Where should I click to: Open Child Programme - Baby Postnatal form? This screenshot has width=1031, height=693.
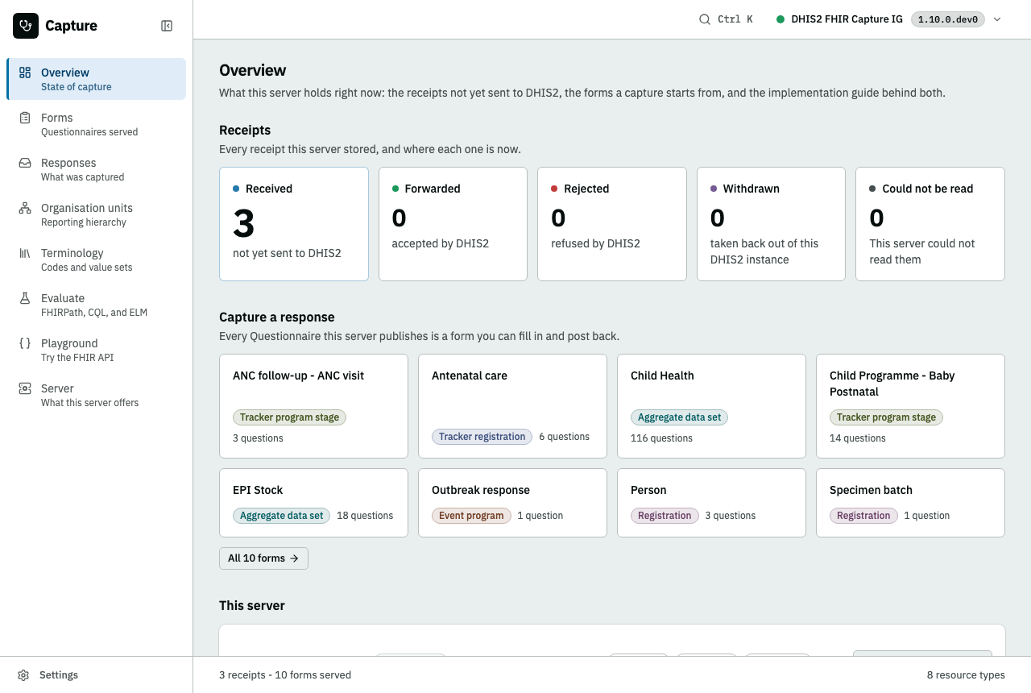[x=910, y=406]
